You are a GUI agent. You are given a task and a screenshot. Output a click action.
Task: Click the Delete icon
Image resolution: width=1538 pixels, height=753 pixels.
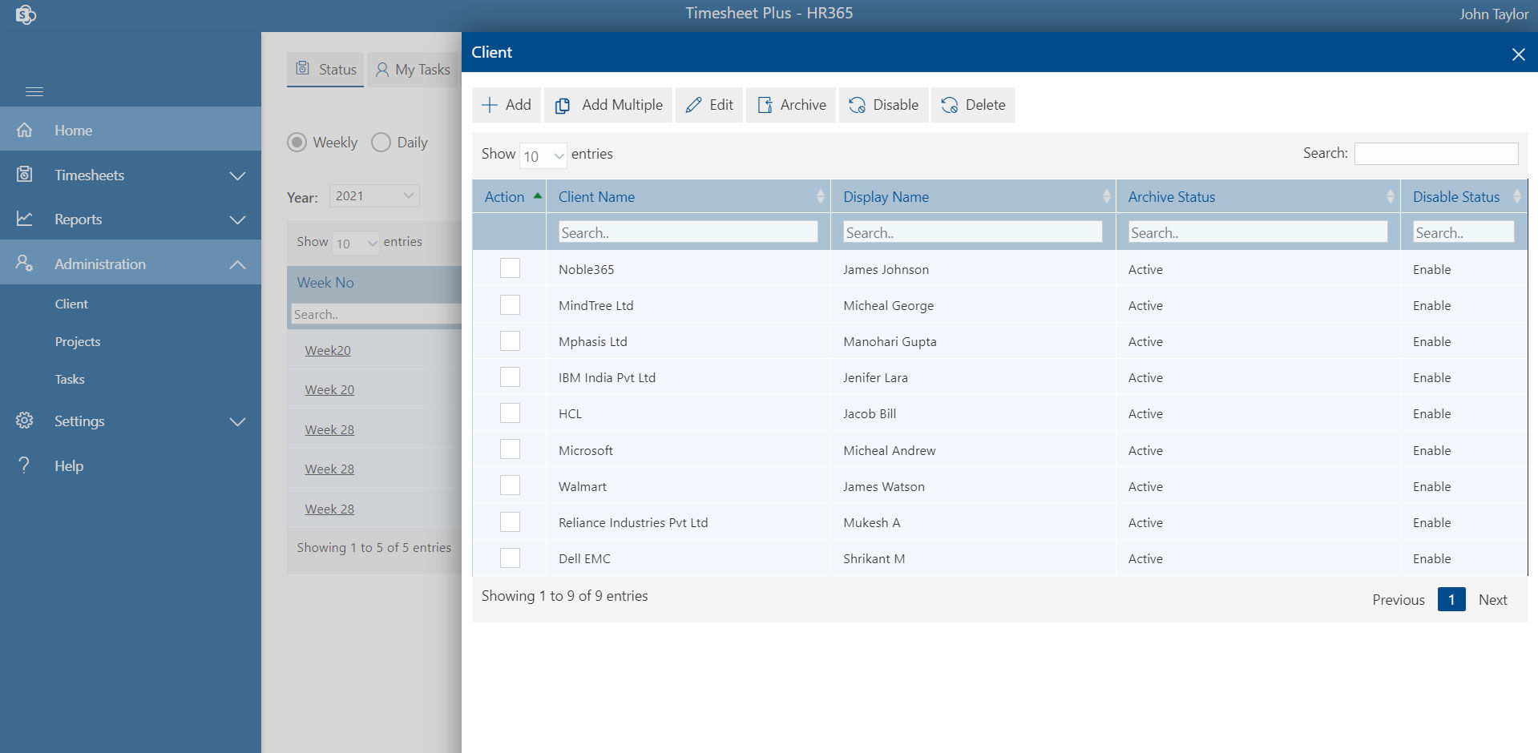pyautogui.click(x=949, y=104)
